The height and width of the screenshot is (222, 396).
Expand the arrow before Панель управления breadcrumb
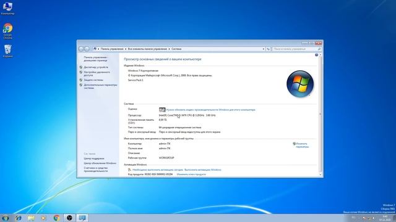pyautogui.click(x=98, y=49)
